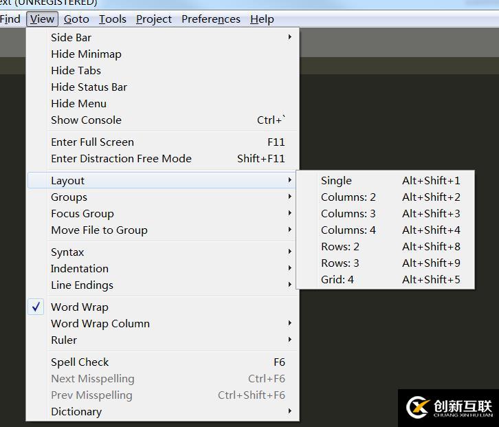The image size is (499, 427).
Task: Open the Help menu
Action: tap(262, 19)
